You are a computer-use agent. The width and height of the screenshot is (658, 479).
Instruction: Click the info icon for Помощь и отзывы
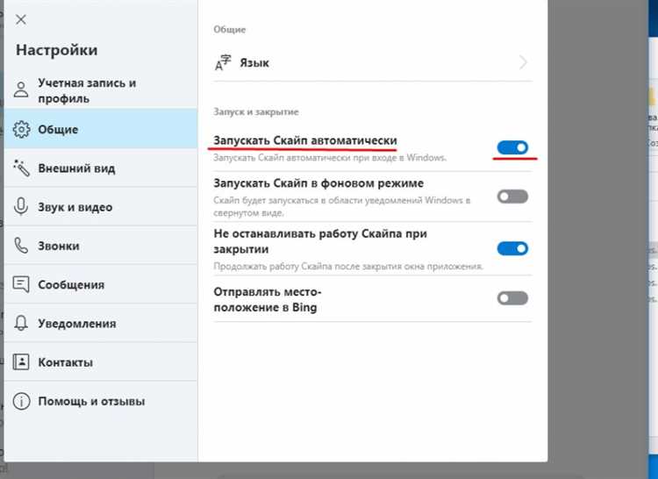[x=22, y=402]
